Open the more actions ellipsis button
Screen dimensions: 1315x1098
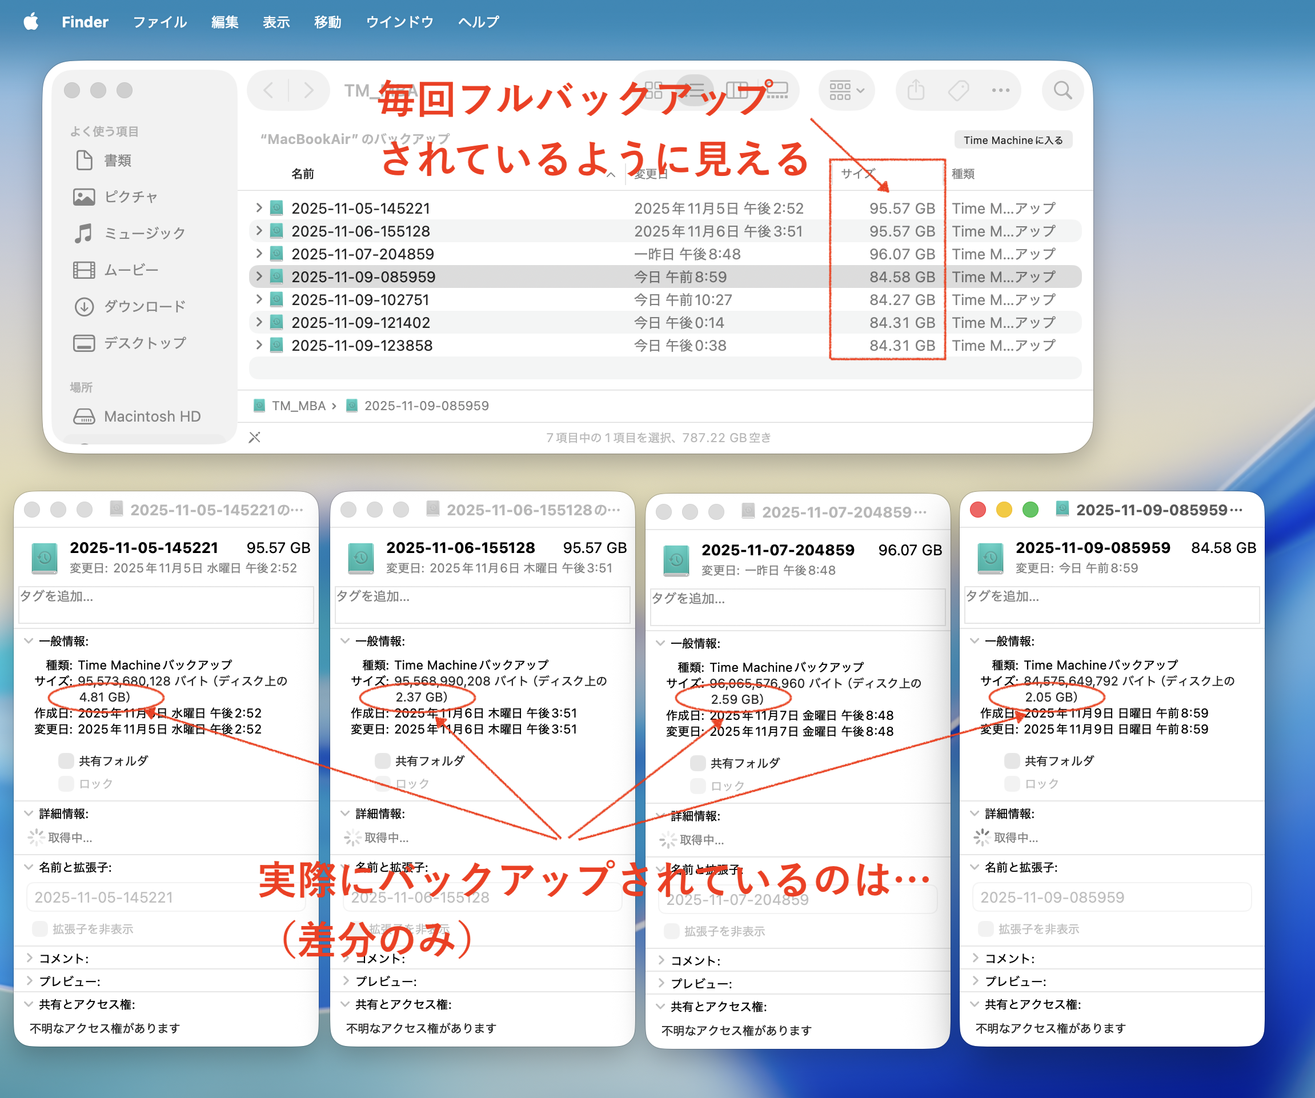[1001, 90]
